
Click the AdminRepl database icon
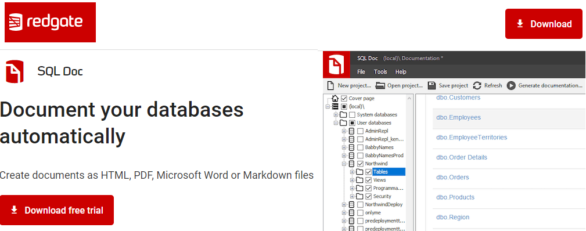[x=351, y=131]
